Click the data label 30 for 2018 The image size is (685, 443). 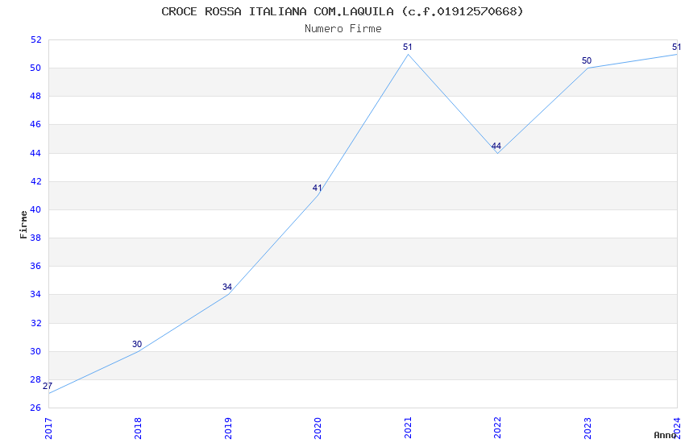tap(137, 345)
